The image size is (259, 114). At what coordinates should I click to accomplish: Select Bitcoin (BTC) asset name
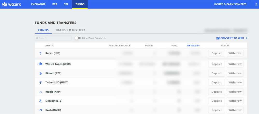[53, 73]
